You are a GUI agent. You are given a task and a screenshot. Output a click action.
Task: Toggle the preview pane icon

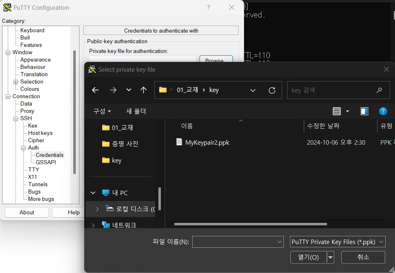364,111
